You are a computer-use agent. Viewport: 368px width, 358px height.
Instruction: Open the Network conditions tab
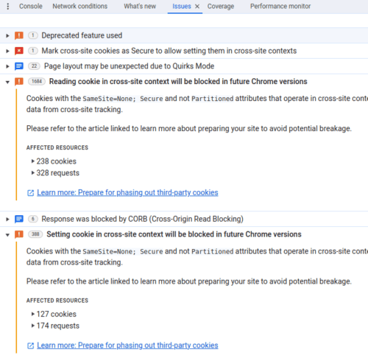pos(80,6)
